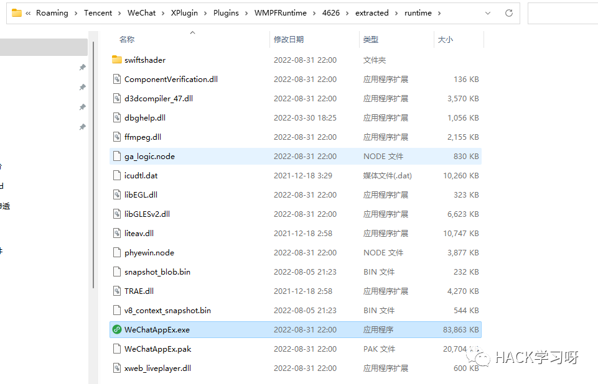Click the v8_context_snapshot.bin file icon
This screenshot has height=384, width=598.
pos(117,310)
